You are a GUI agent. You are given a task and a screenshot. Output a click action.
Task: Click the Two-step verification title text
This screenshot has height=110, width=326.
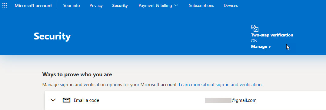pos(272,35)
